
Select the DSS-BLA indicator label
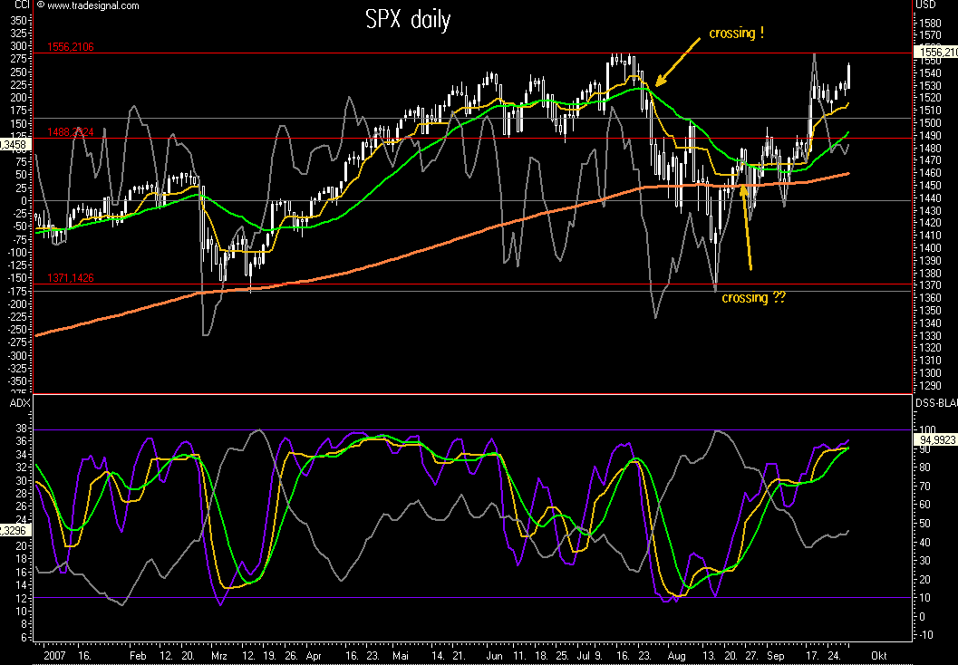point(934,402)
